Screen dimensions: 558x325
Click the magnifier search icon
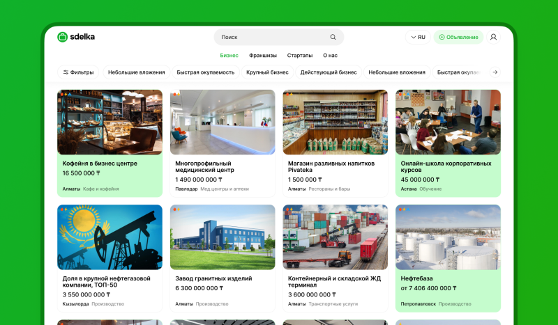click(333, 37)
